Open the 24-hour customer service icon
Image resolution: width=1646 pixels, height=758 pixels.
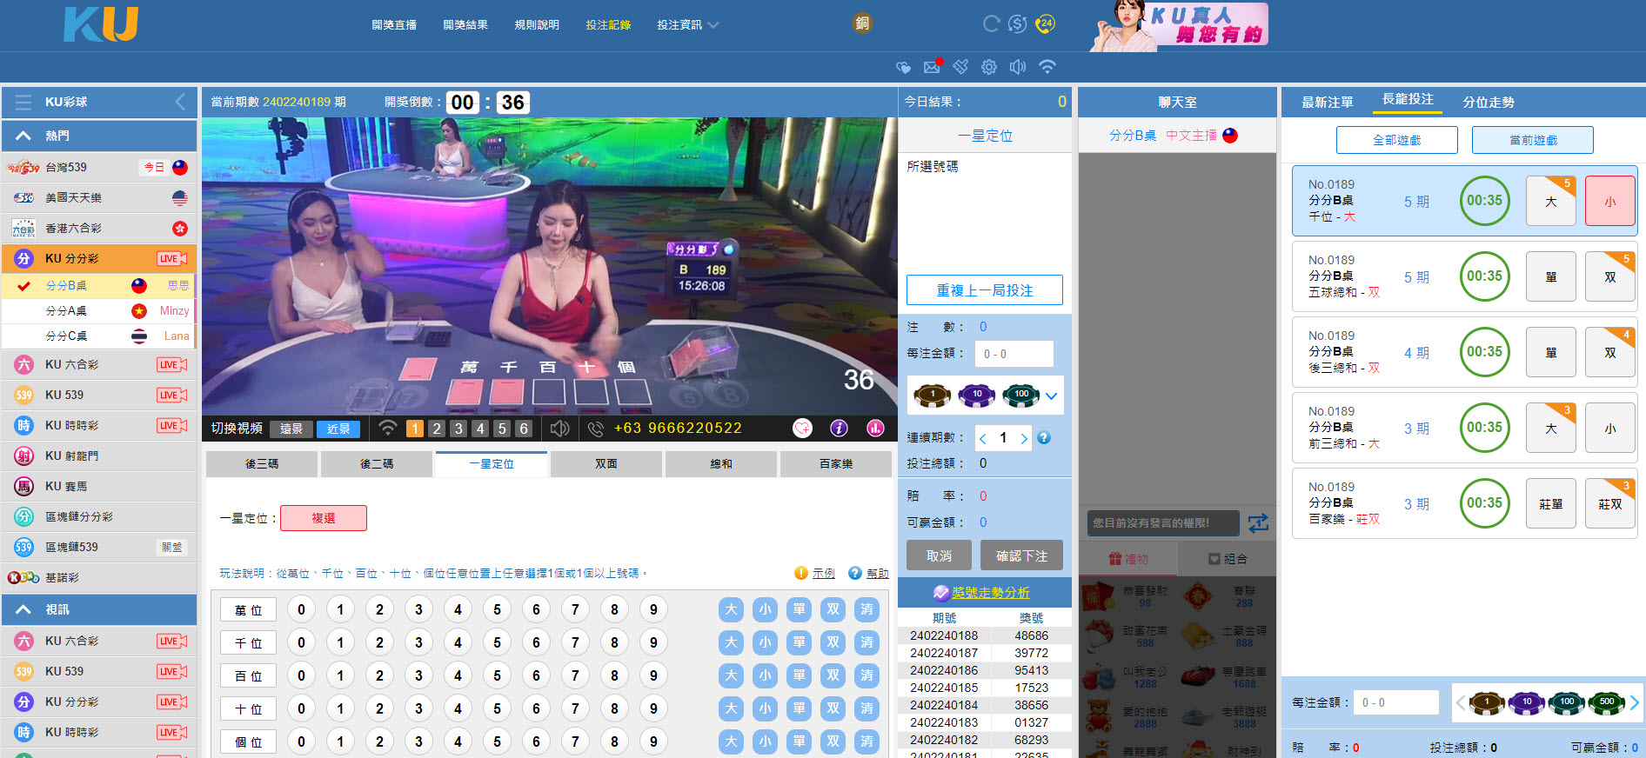click(1046, 24)
